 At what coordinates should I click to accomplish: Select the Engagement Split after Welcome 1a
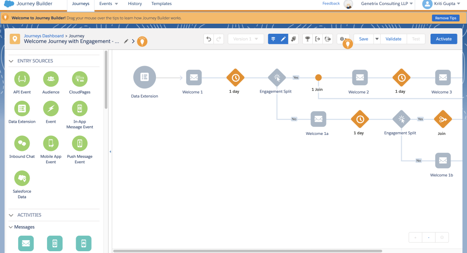[401, 119]
